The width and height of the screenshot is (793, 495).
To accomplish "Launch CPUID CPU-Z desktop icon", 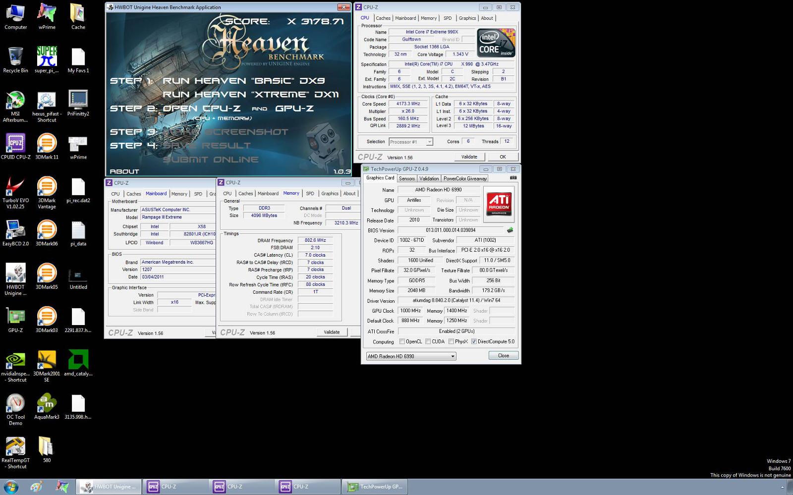I will pos(15,146).
